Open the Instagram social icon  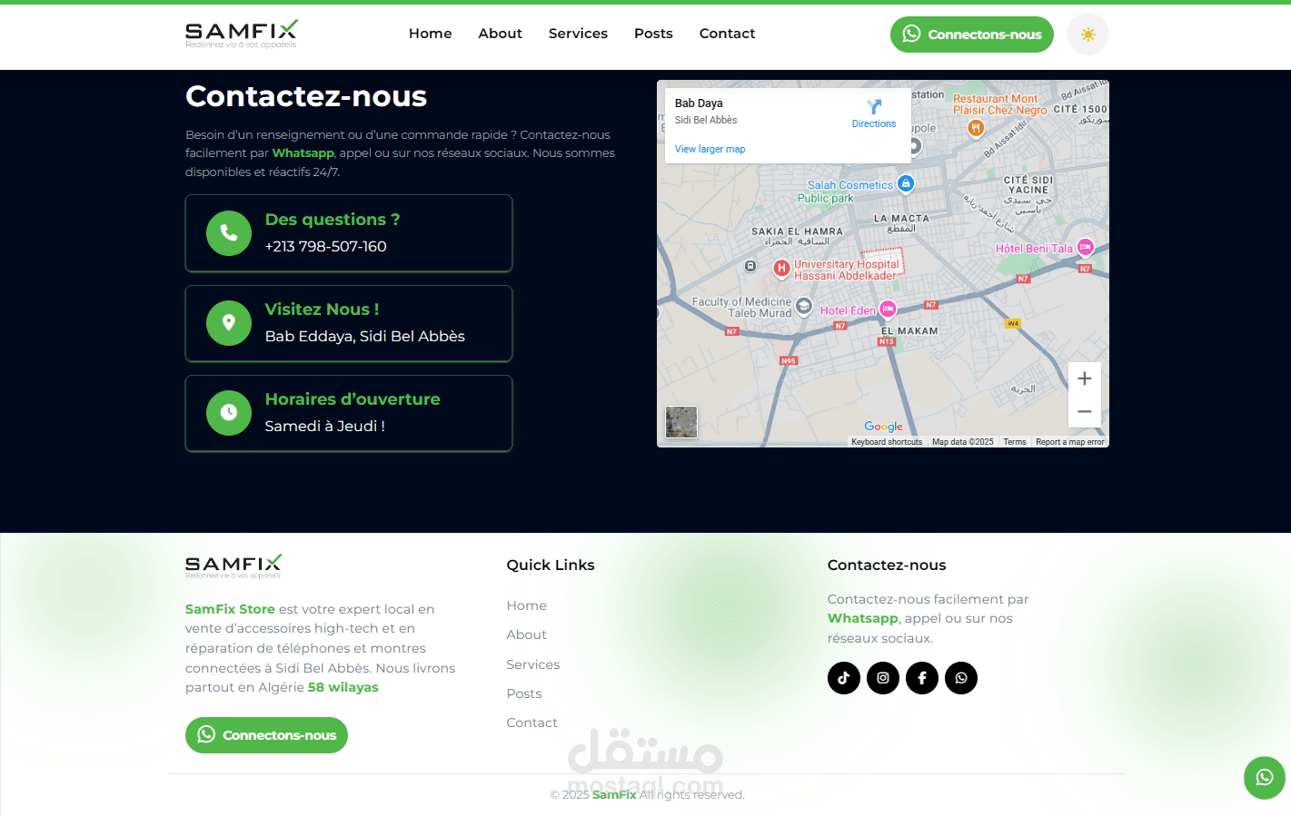tap(883, 678)
